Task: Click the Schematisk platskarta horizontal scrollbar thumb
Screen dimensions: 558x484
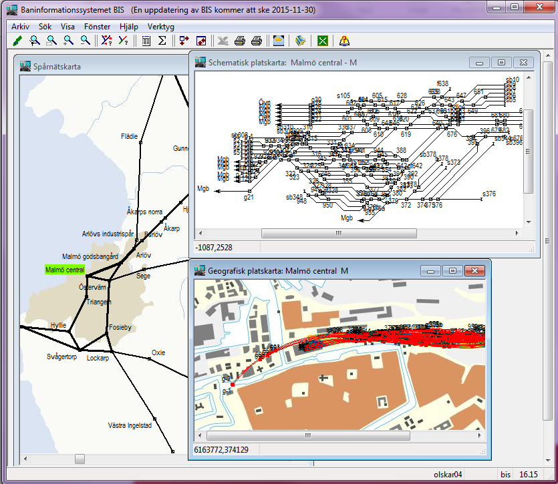Action: 339,233
